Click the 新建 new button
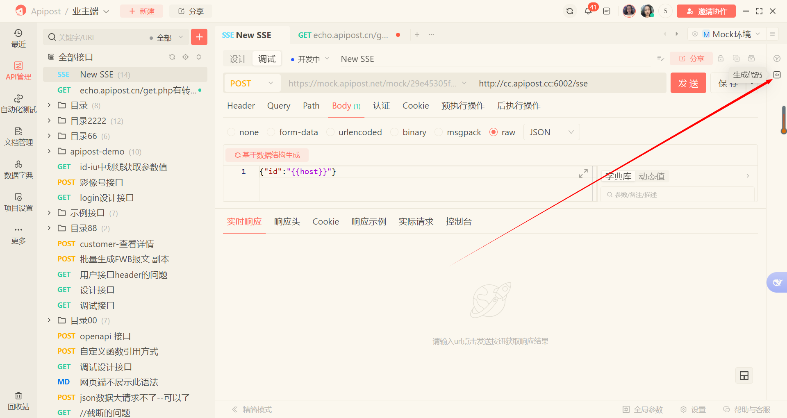 141,11
